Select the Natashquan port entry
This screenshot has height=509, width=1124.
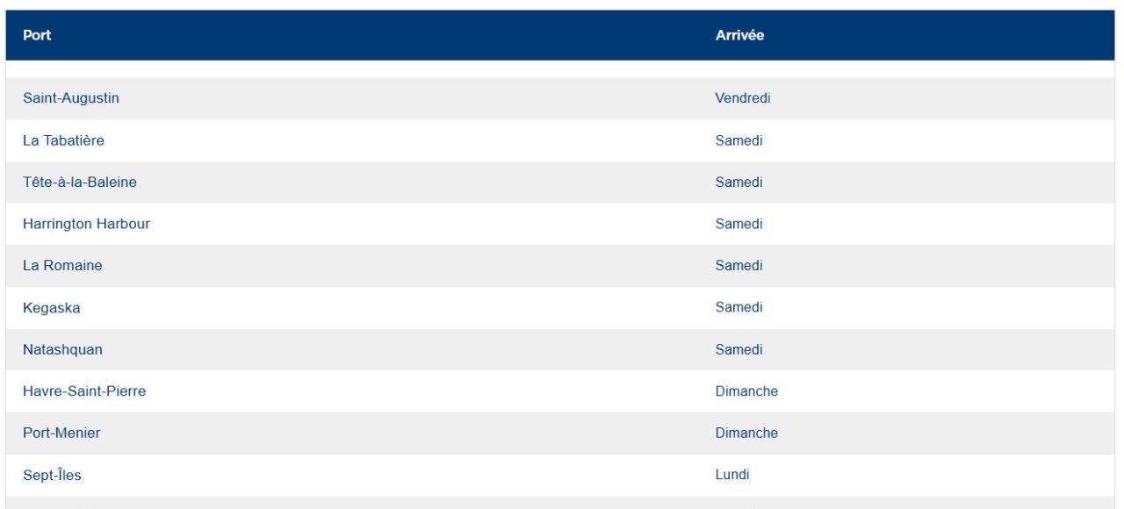coord(62,349)
